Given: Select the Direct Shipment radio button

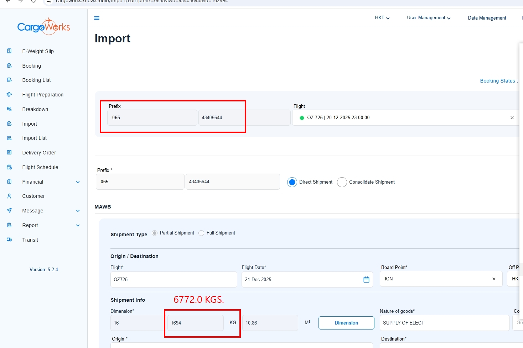Looking at the screenshot, I should coord(292,182).
